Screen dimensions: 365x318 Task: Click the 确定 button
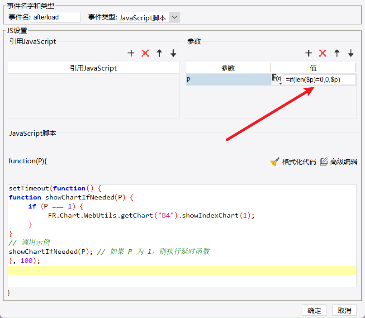tap(314, 310)
